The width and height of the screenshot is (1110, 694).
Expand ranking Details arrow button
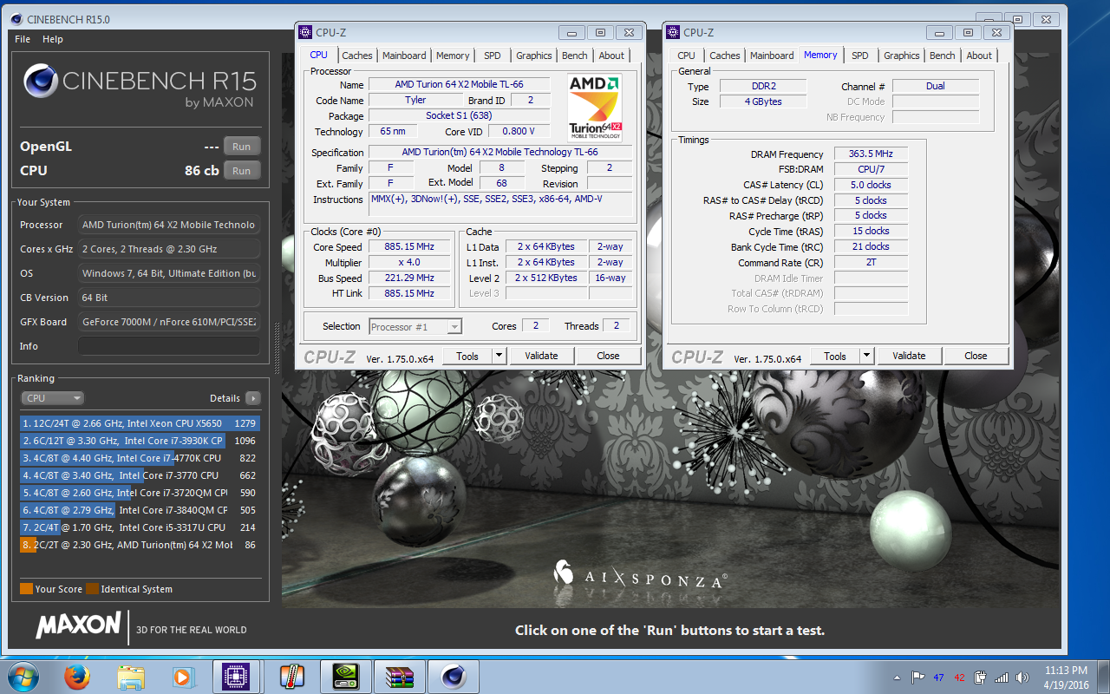[252, 398]
